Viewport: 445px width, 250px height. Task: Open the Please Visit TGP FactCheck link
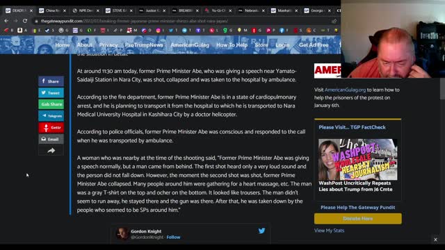point(352,127)
